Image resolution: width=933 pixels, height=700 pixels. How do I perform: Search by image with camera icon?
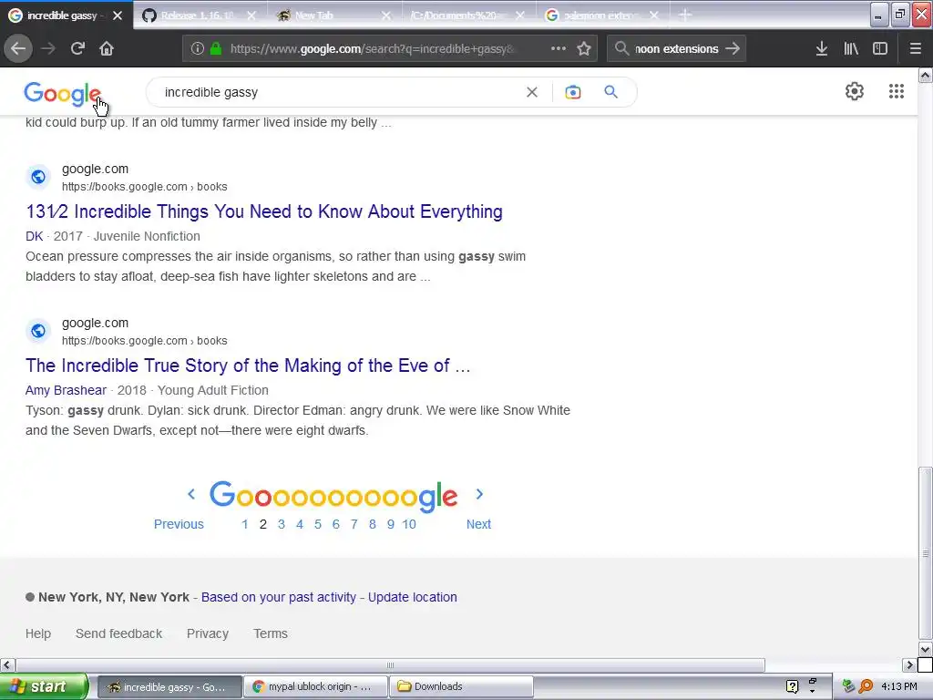573,92
